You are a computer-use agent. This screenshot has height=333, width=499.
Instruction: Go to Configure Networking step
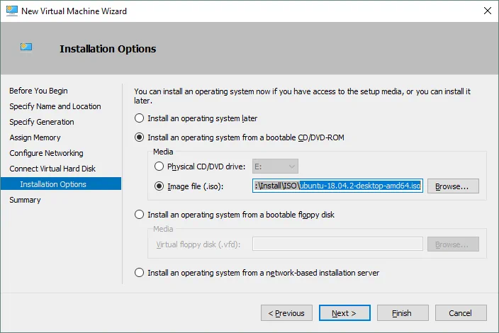point(46,153)
